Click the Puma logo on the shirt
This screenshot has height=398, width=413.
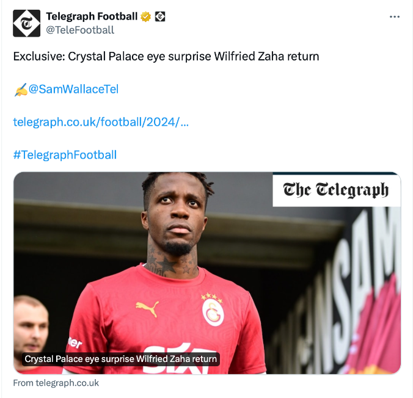147,308
